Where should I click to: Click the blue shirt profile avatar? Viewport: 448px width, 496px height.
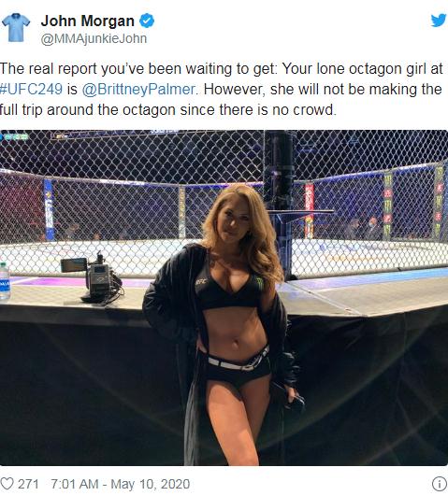(x=16, y=27)
